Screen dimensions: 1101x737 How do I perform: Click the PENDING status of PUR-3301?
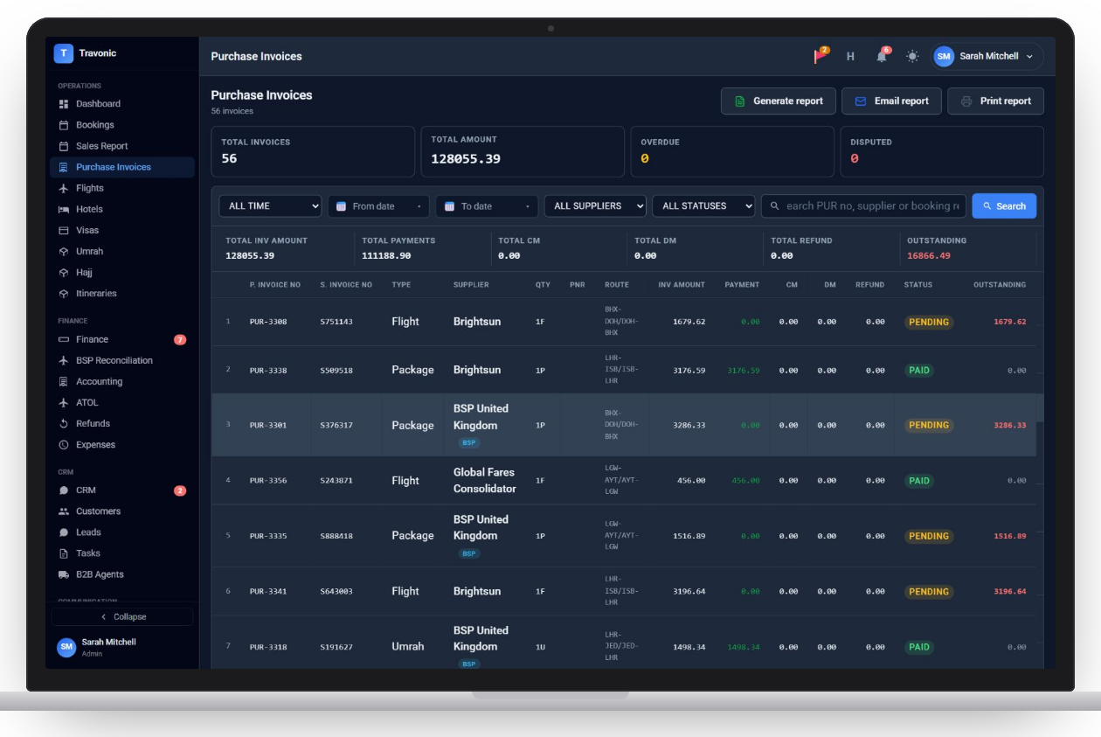[929, 425]
